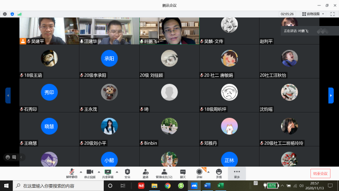Start 共享屏幕 screen sharing
Screen dimensions: 339x191
pos(108,173)
